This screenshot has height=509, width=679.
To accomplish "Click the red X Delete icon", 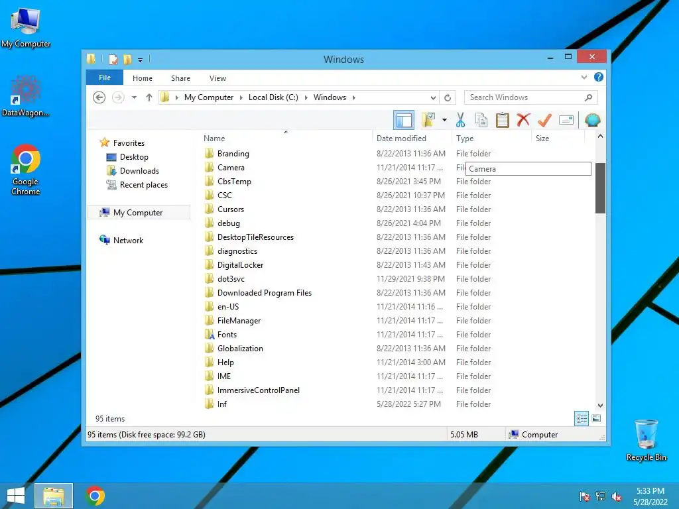I will pyautogui.click(x=524, y=120).
